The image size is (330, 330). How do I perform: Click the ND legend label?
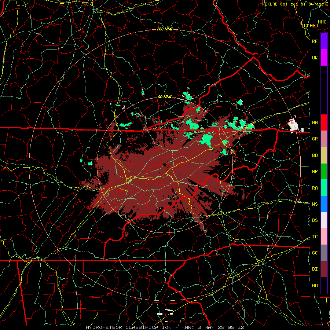click(x=315, y=286)
